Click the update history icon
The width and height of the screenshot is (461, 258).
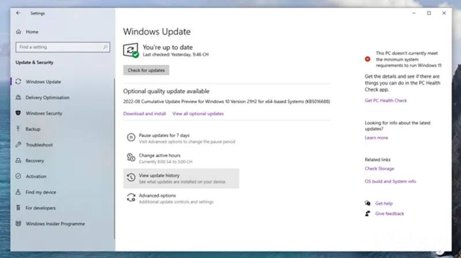131,177
